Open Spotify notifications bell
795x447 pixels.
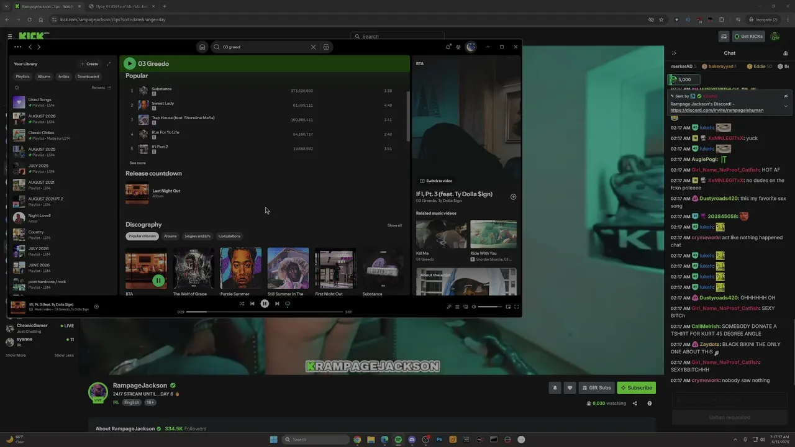click(x=448, y=47)
